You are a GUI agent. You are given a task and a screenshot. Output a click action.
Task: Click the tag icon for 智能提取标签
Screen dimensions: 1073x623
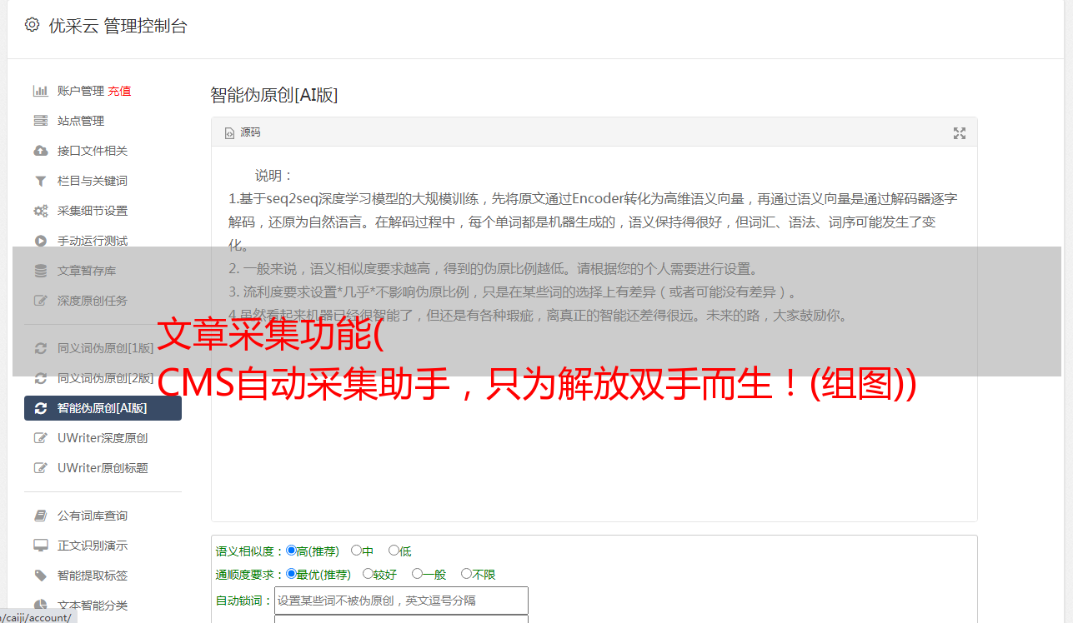pos(40,576)
